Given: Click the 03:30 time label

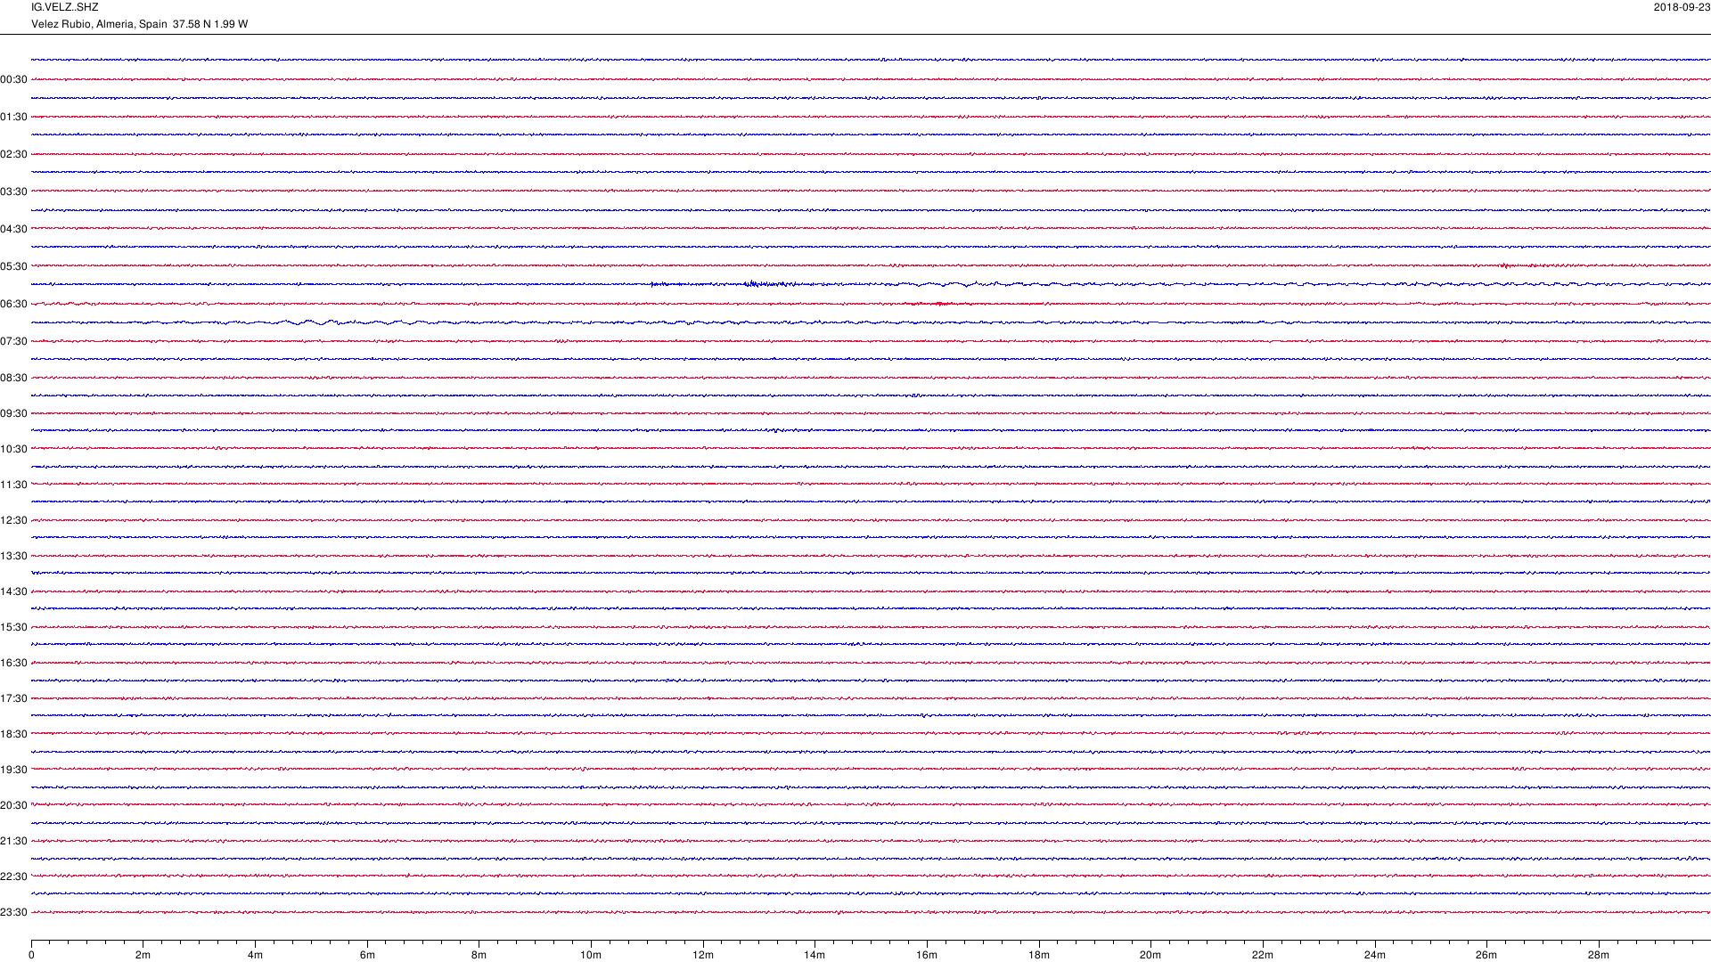Looking at the screenshot, I should point(13,192).
